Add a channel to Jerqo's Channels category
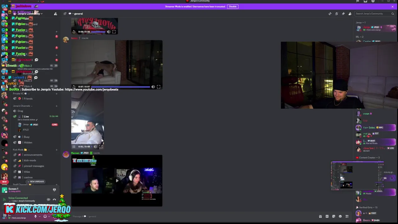Screen dimensions: 398x224 56,106
